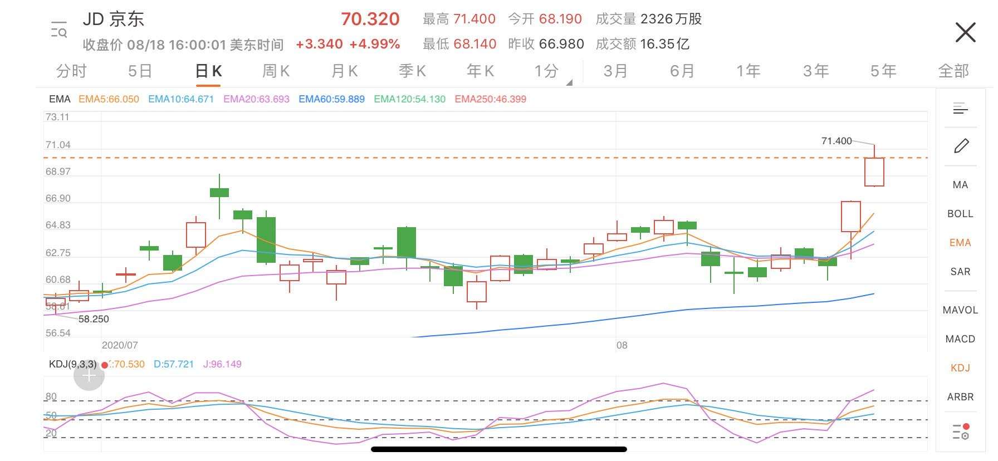Click the 08 month axis label
Image resolution: width=998 pixels, height=461 pixels.
pyautogui.click(x=622, y=345)
